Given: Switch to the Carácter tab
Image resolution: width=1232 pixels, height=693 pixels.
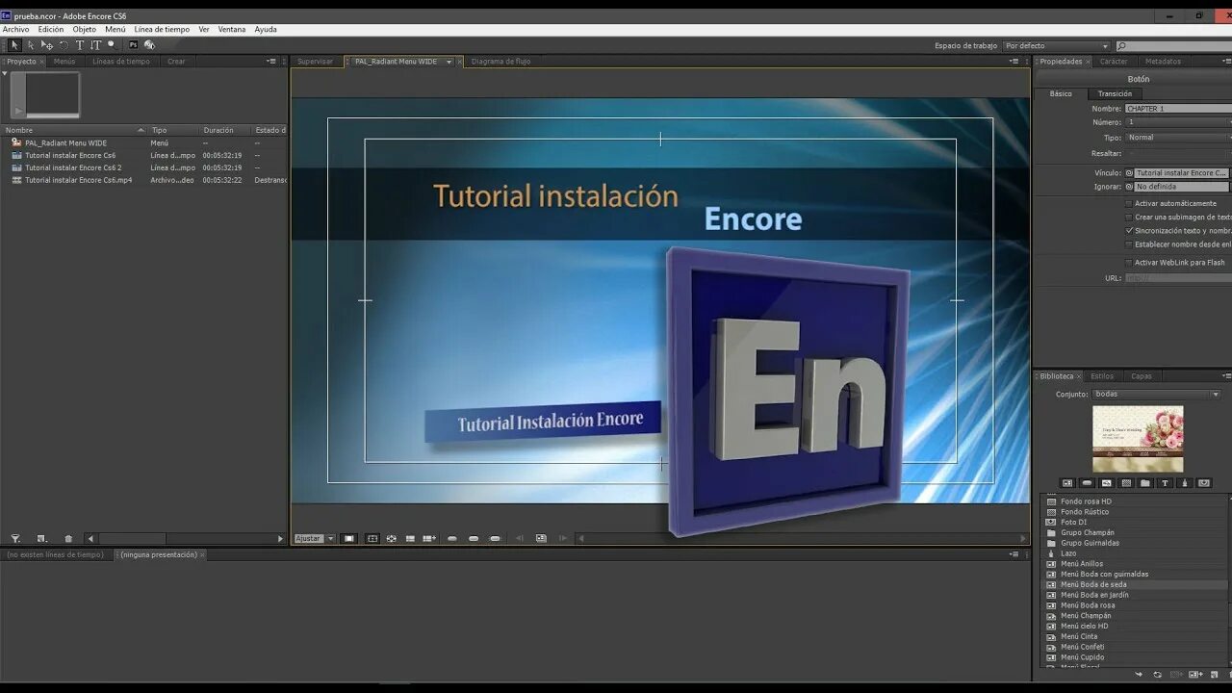Looking at the screenshot, I should (1114, 62).
